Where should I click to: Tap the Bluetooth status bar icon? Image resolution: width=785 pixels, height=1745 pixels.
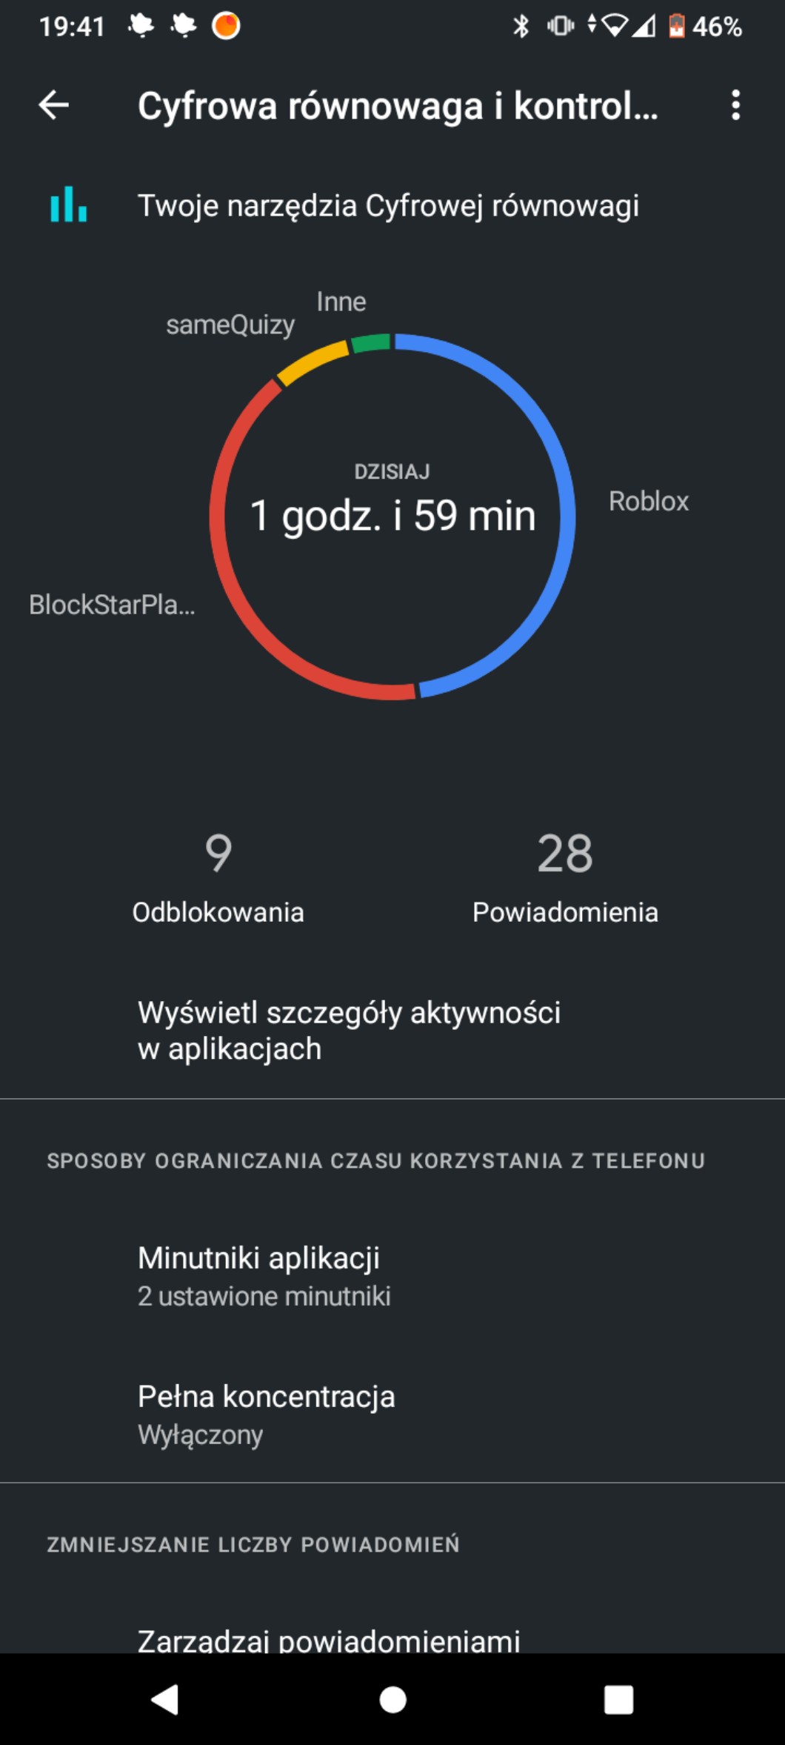[x=521, y=27]
